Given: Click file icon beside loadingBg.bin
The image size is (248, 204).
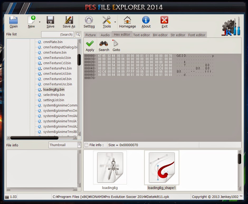Looking at the screenshot, I should pos(40,90).
